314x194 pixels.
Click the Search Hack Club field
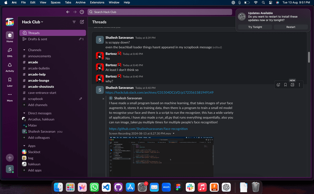159,12
